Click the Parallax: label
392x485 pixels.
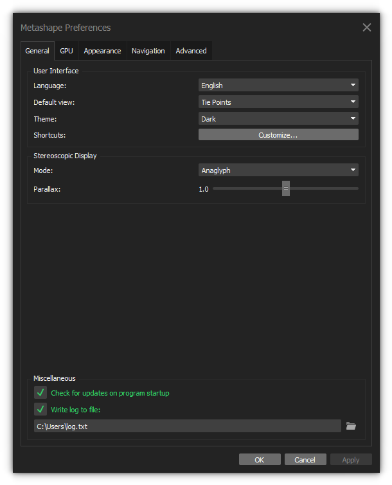(47, 189)
